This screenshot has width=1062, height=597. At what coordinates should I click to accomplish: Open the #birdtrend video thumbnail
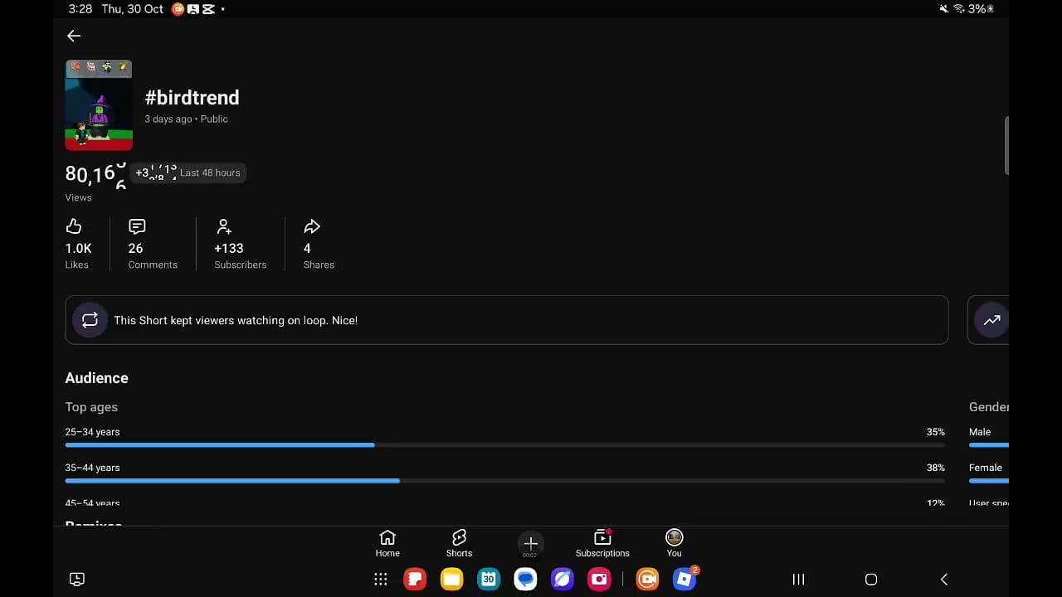(99, 105)
